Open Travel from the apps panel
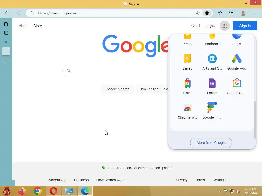This screenshot has width=262, height=196. (x=188, y=87)
